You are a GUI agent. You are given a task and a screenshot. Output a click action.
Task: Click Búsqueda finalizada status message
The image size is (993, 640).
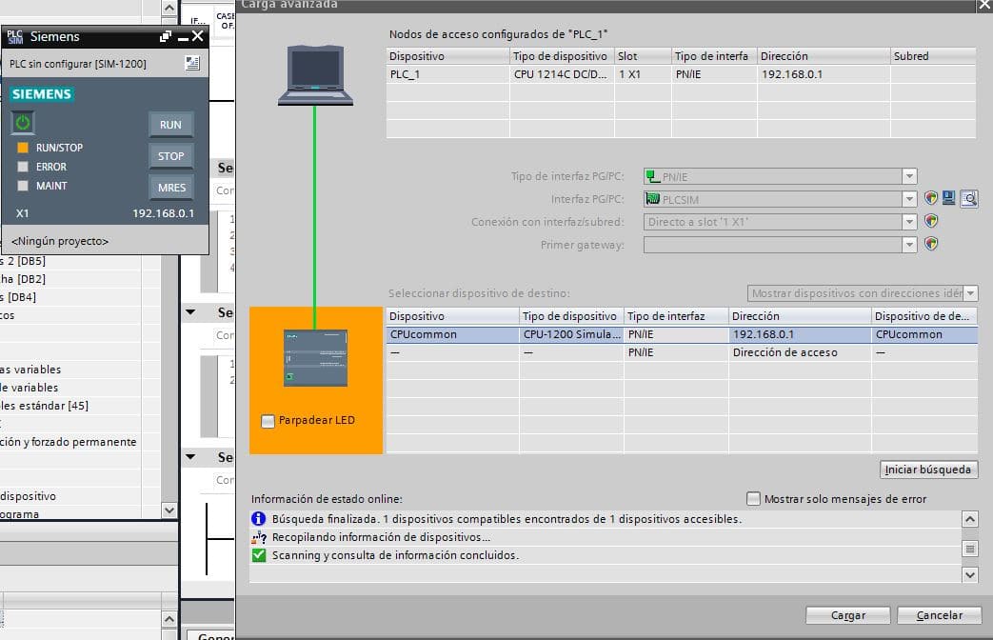click(x=506, y=519)
